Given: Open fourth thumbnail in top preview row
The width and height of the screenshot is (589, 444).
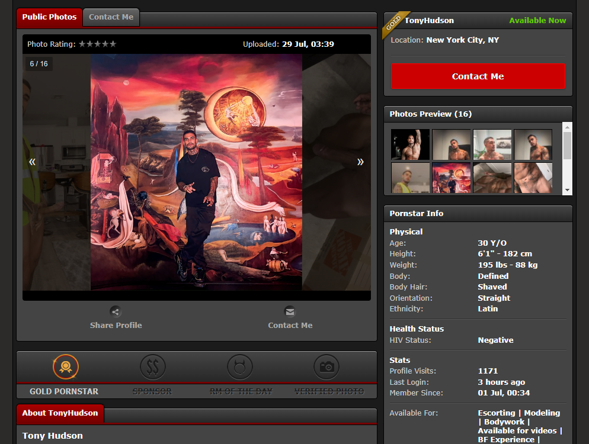Looking at the screenshot, I should 533,144.
